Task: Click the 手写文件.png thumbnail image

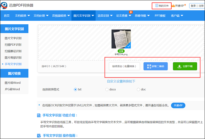Action: (121, 39)
